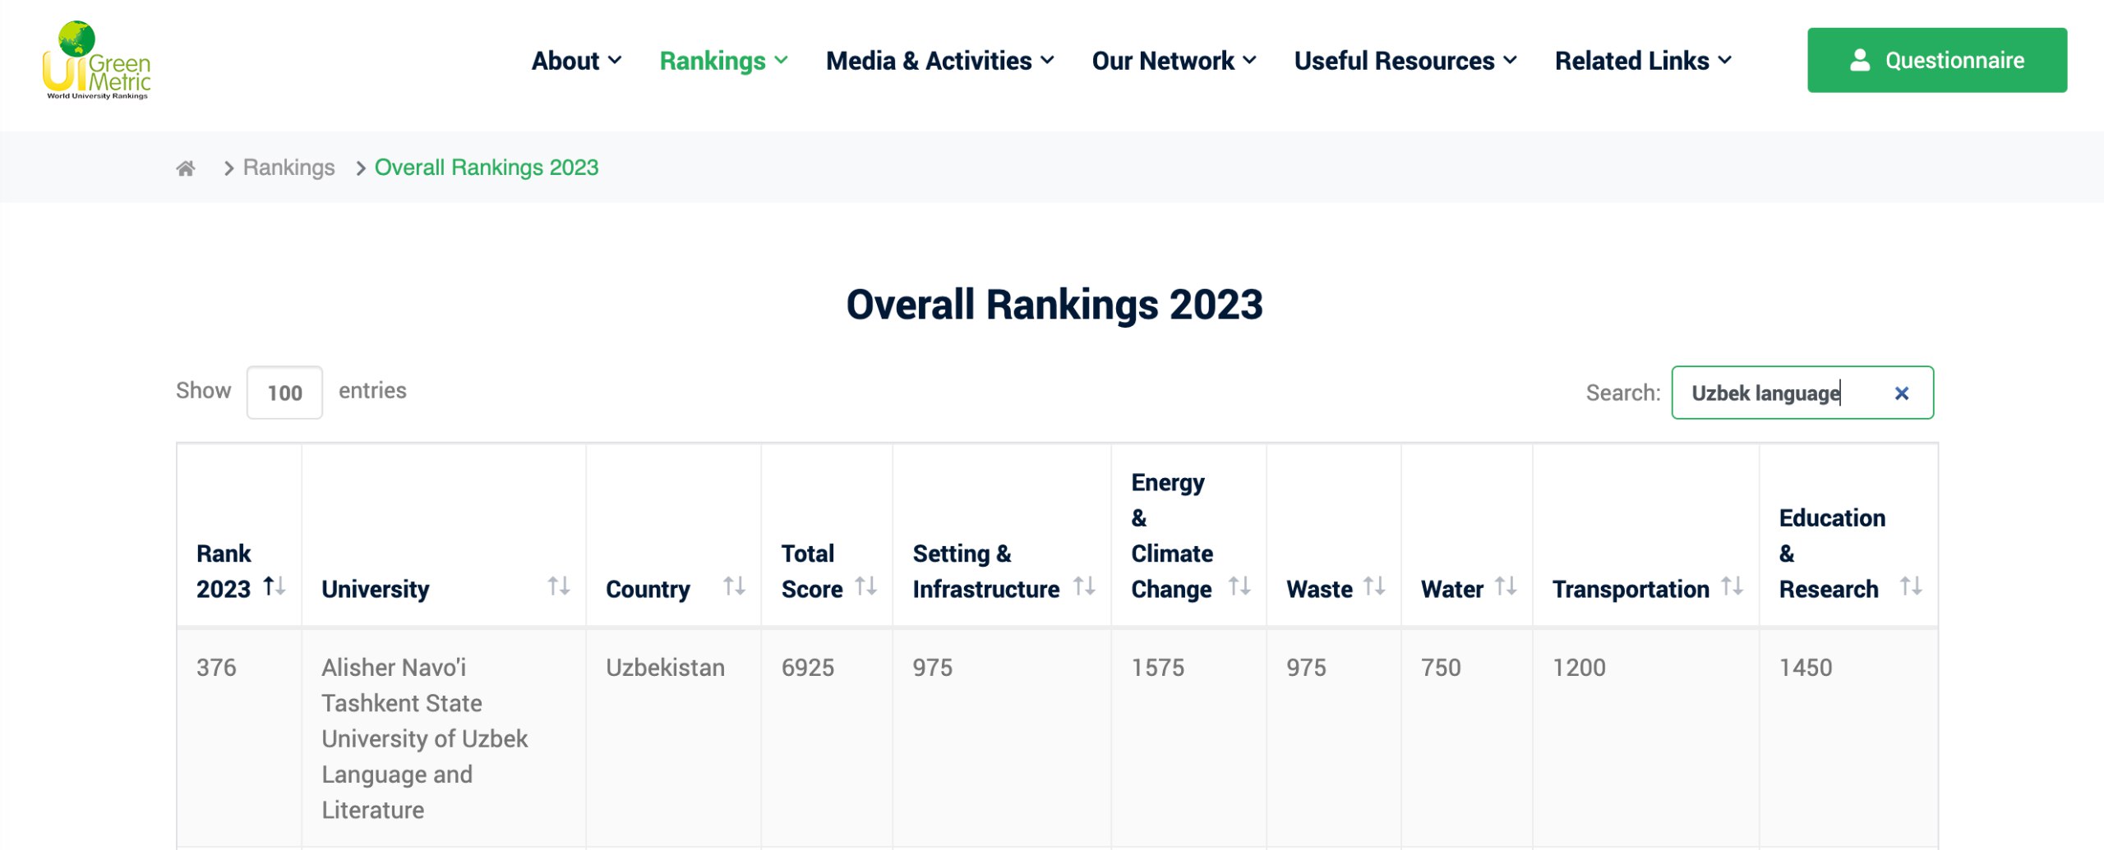Expand the Rankings navigation menu
Image resolution: width=2104 pixels, height=850 pixels.
(723, 61)
